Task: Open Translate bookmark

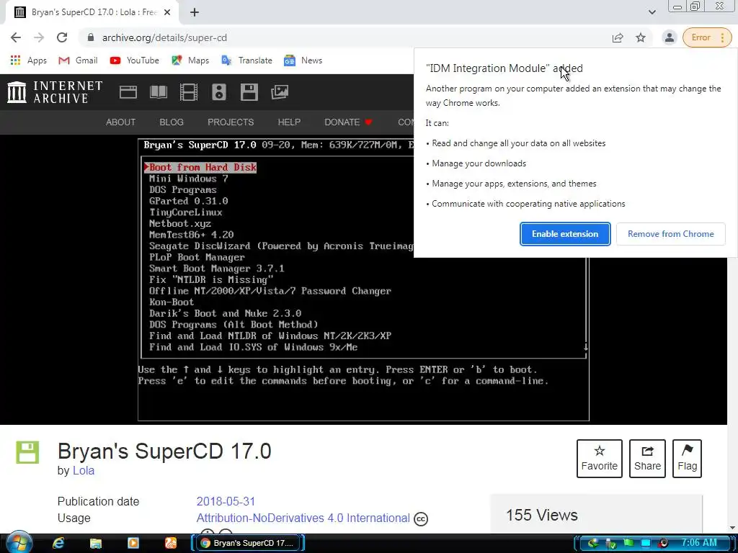Action: pyautogui.click(x=247, y=60)
